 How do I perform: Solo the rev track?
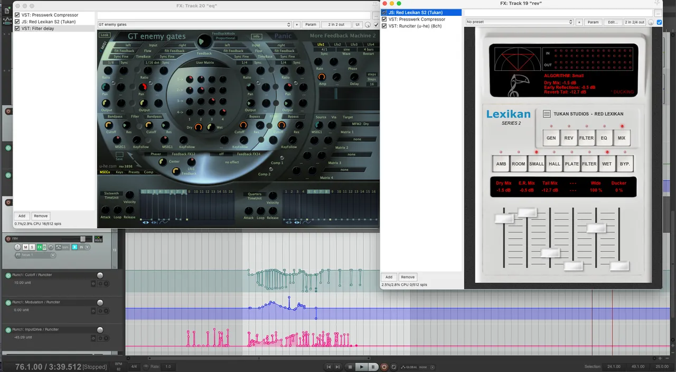32,247
